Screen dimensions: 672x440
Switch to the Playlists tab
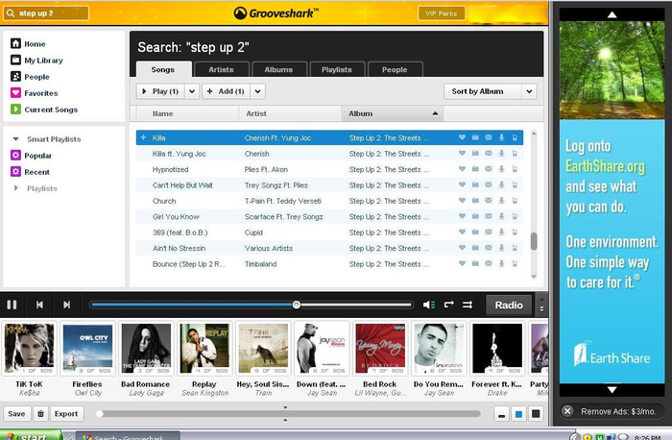tap(337, 69)
